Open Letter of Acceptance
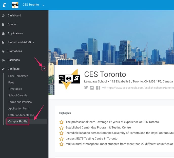The width and height of the screenshot is (174, 158). [21, 115]
